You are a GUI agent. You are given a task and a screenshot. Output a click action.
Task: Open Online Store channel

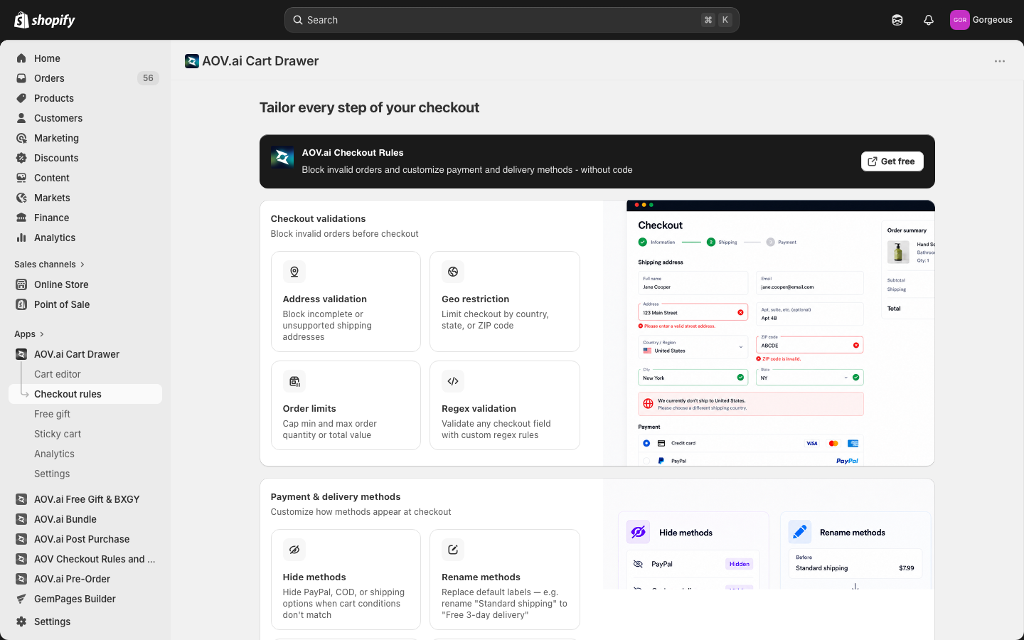coord(85,284)
